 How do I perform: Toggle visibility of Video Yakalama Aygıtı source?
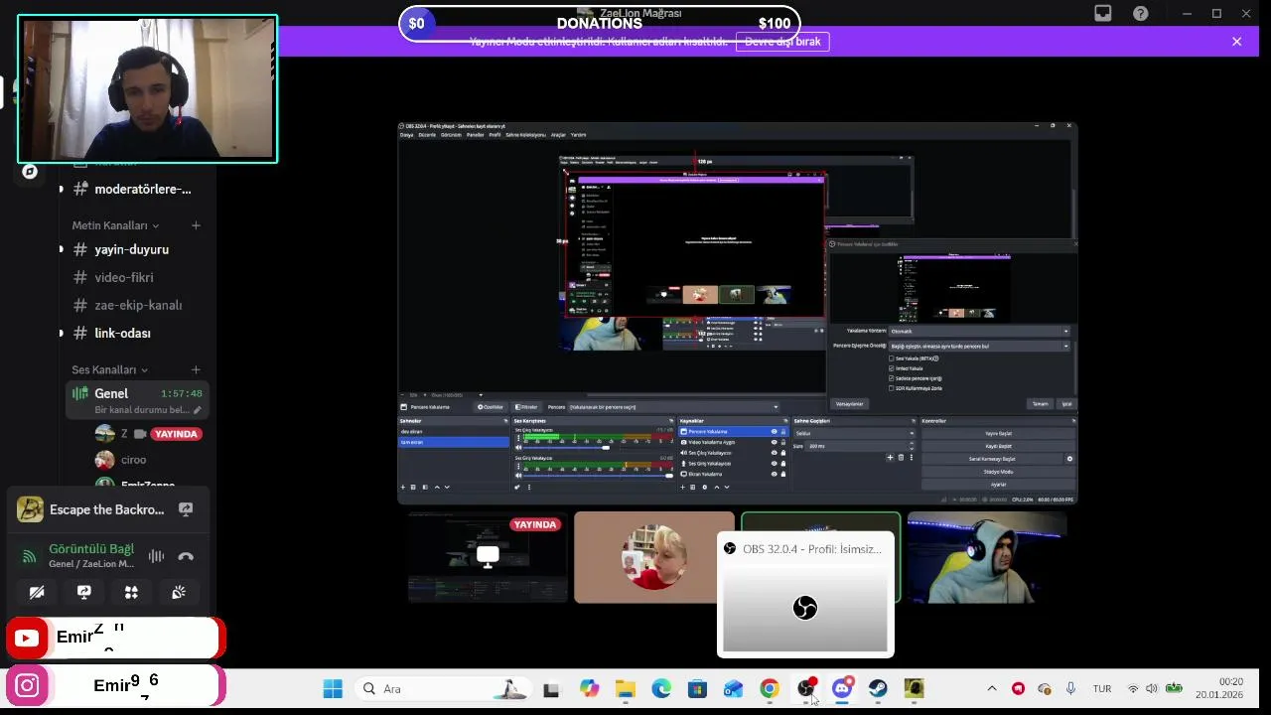coord(775,443)
